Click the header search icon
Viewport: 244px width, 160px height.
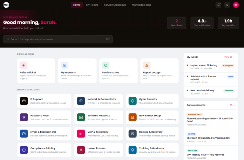point(227,5)
